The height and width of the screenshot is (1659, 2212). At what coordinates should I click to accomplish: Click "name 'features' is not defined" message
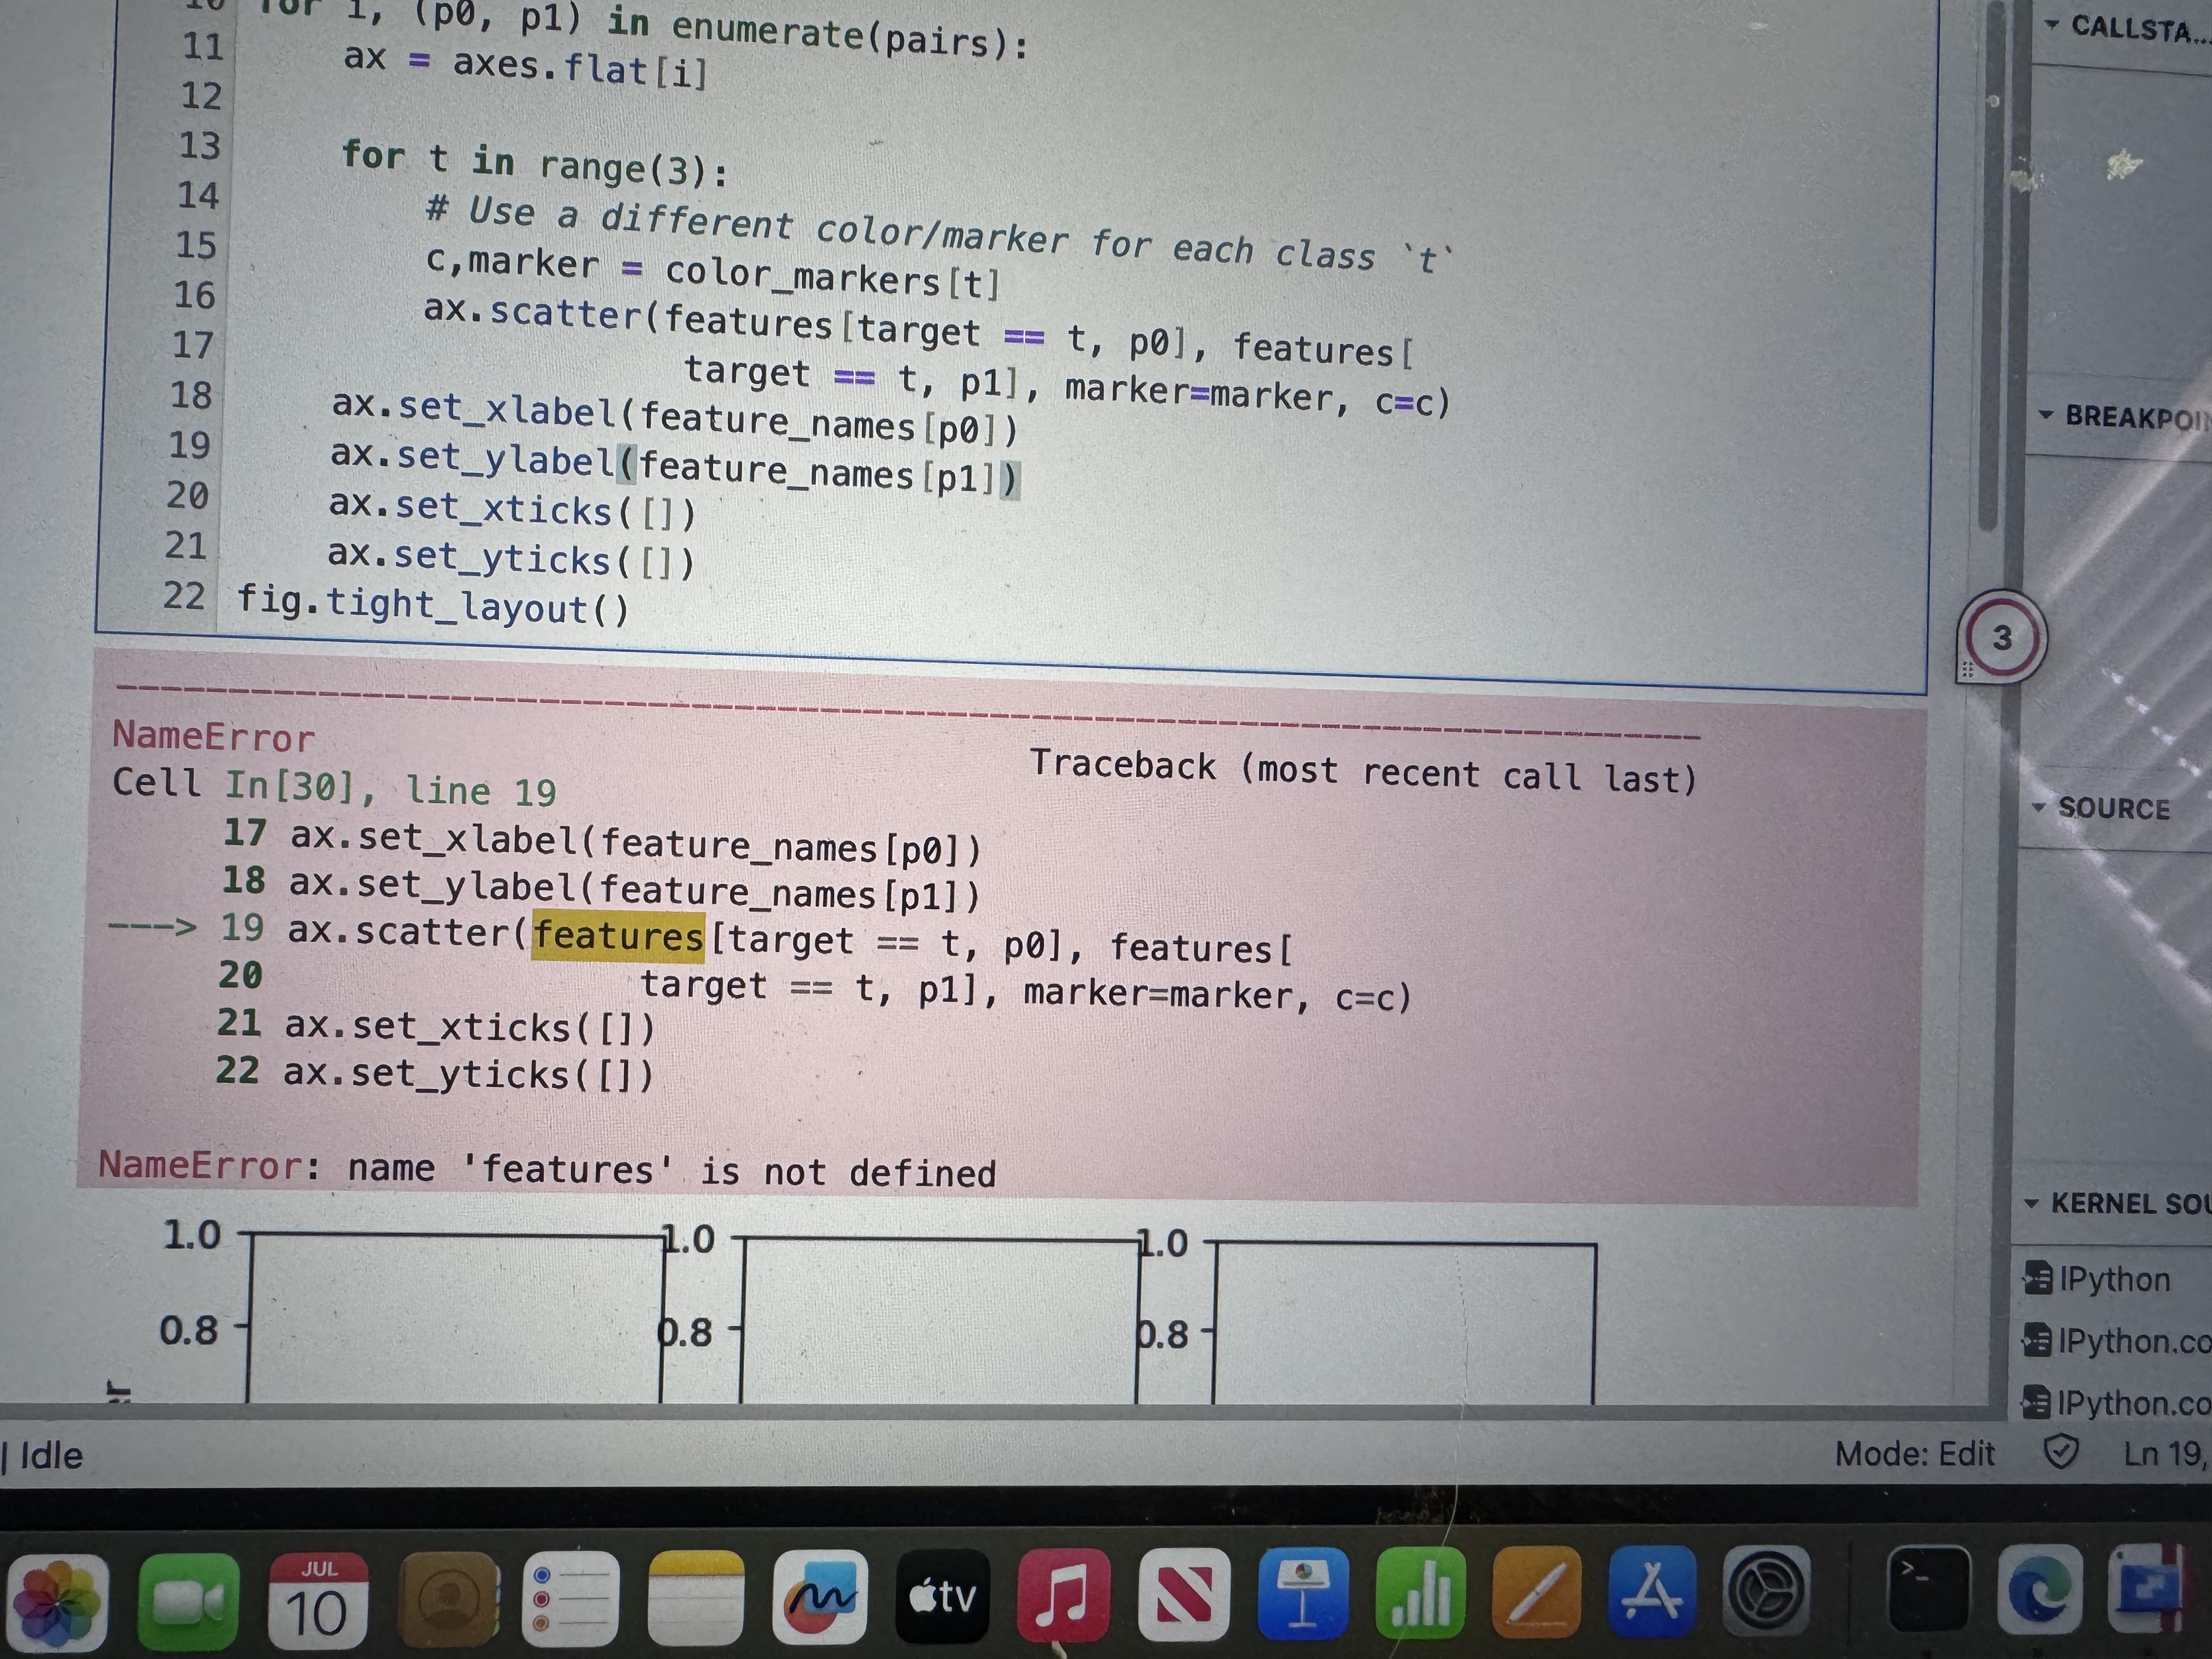(x=671, y=1169)
